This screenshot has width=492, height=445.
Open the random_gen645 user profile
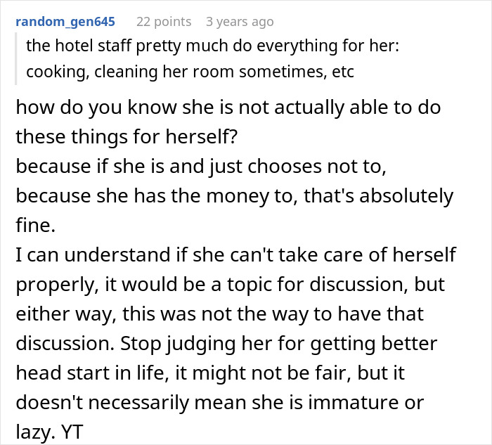point(65,22)
